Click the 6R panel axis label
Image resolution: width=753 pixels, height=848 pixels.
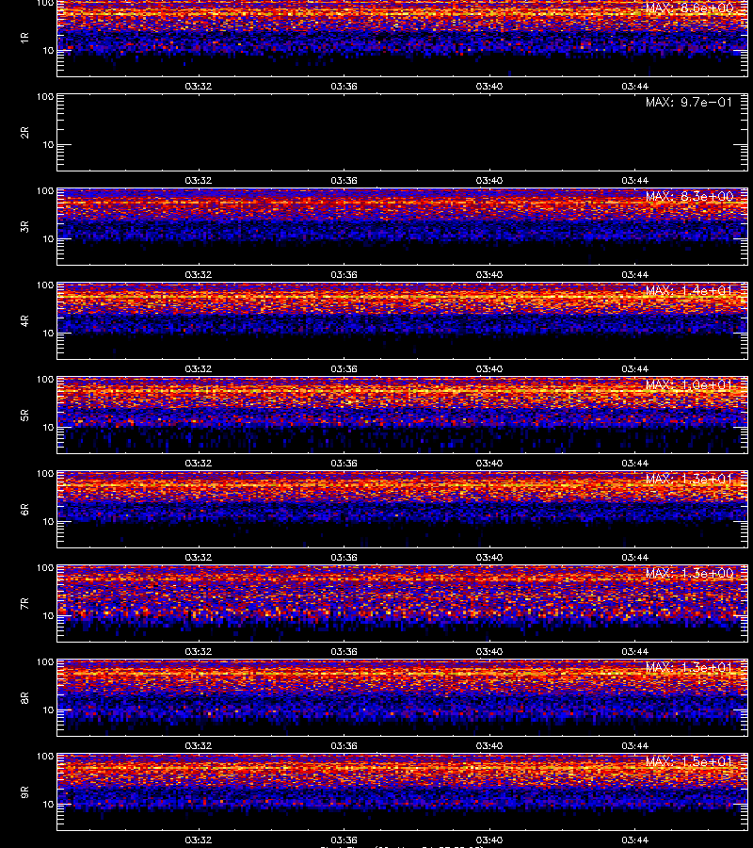click(x=24, y=509)
